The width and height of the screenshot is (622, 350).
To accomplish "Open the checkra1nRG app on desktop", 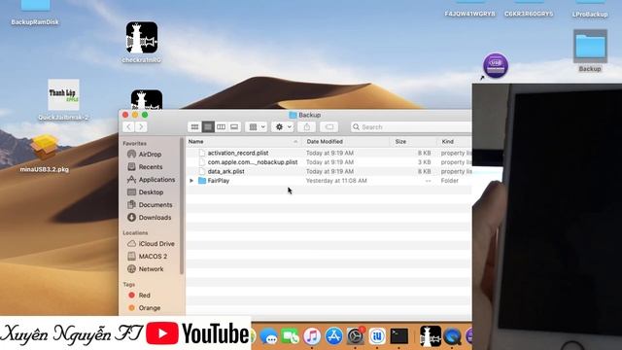I will [142, 38].
